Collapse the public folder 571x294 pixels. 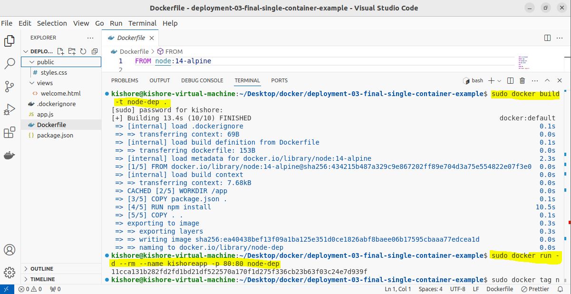pyautogui.click(x=32, y=62)
